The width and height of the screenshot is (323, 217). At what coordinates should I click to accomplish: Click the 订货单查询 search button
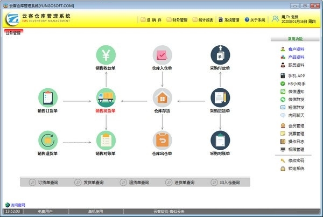point(44,183)
